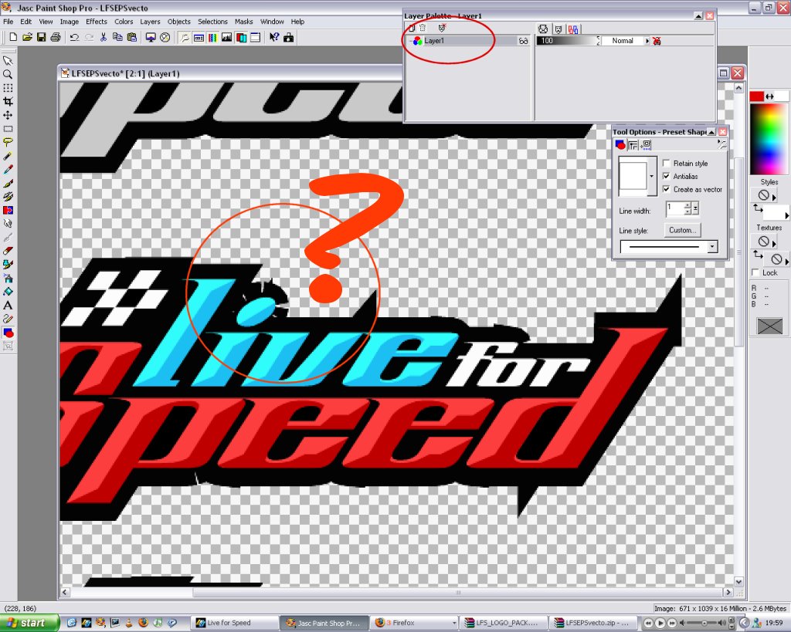791x632 pixels.
Task: Select the Eraser tool
Action: pyautogui.click(x=8, y=251)
